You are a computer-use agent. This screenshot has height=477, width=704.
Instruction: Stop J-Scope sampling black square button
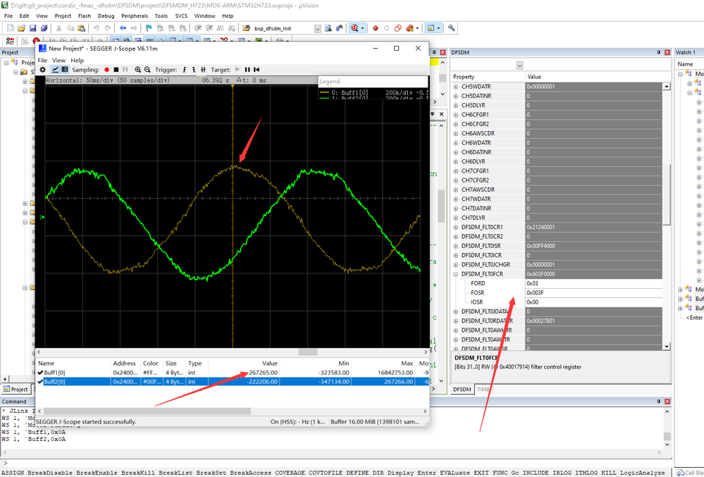click(x=116, y=70)
